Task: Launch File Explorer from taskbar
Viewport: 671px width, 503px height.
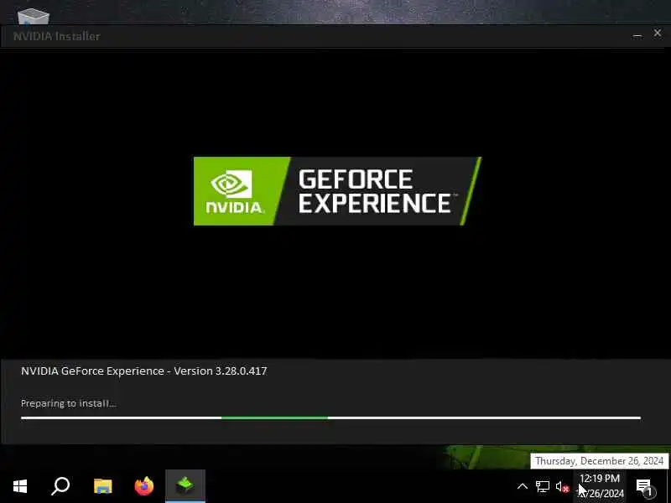Action: click(x=102, y=486)
